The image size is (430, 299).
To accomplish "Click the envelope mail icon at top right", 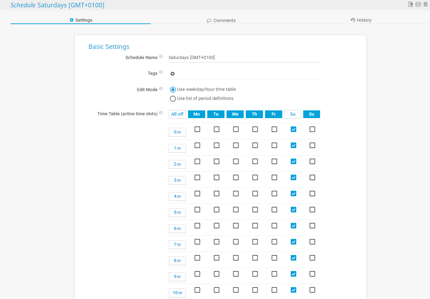I will click(418, 4).
